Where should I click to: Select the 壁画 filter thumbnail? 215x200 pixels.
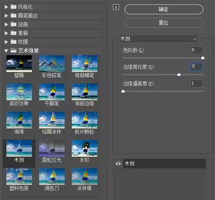pyautogui.click(x=19, y=64)
